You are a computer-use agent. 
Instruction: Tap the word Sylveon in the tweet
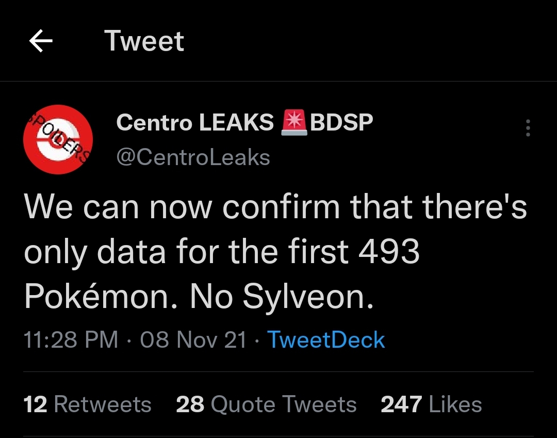[307, 297]
